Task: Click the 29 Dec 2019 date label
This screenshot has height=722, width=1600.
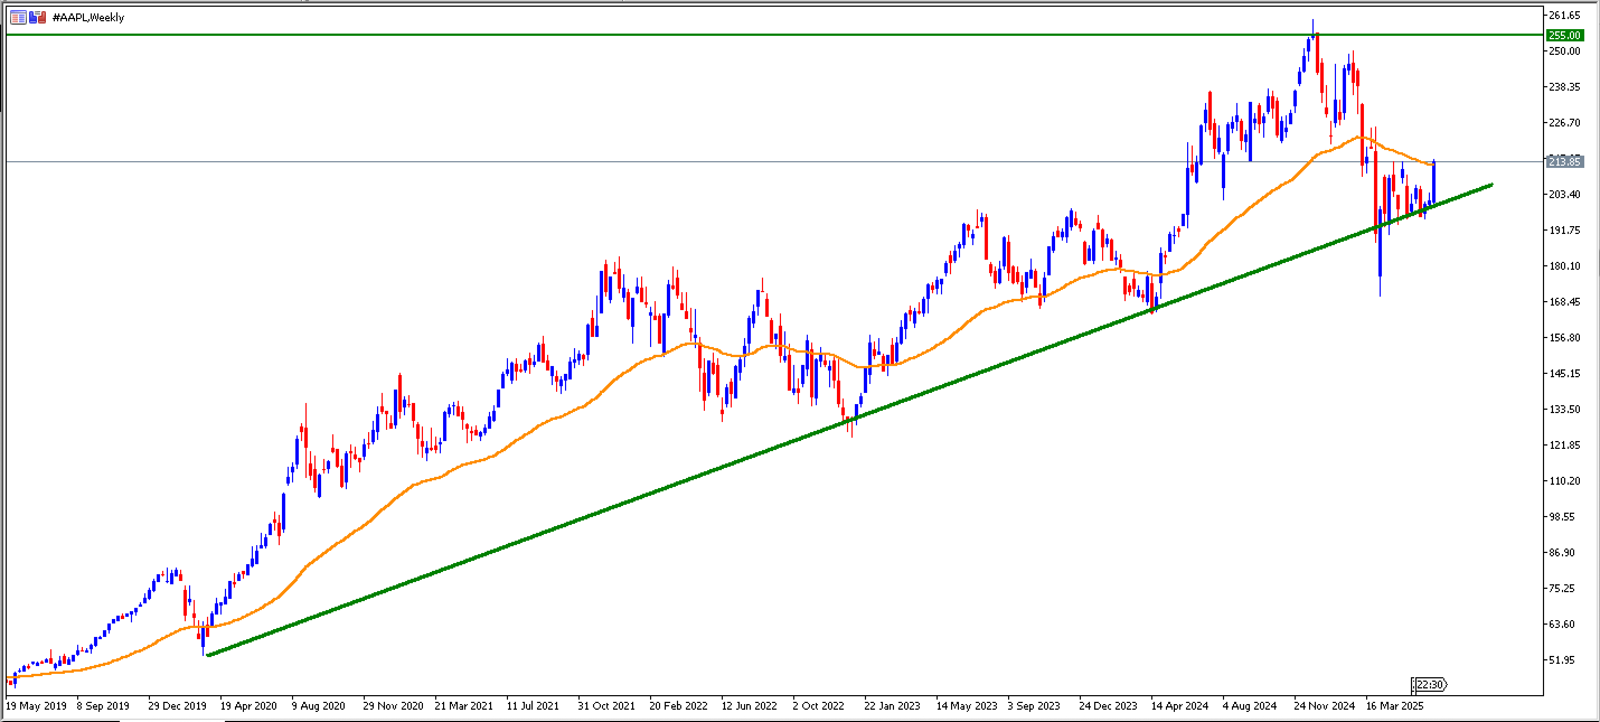Action: pos(177,706)
